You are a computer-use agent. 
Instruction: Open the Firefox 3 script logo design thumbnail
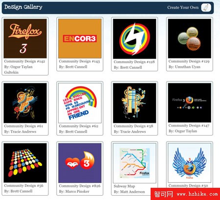[25, 39]
